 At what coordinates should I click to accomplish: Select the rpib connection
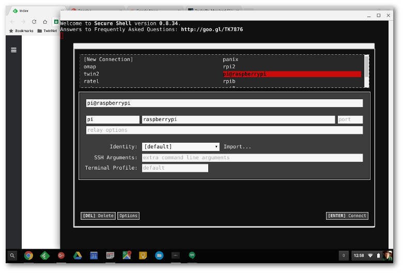coord(229,81)
